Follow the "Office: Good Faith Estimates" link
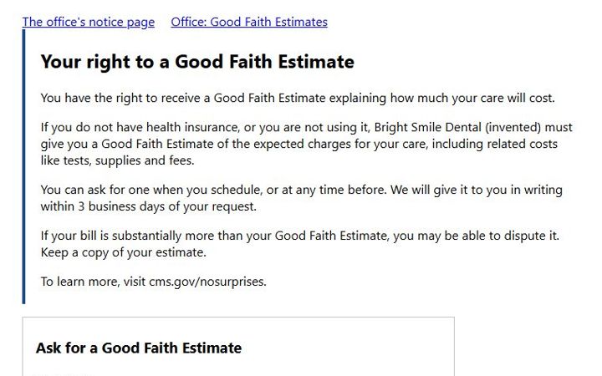 click(249, 22)
